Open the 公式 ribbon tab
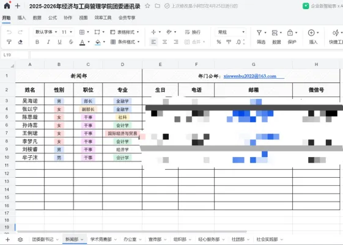The image size is (343, 245). coord(53,18)
